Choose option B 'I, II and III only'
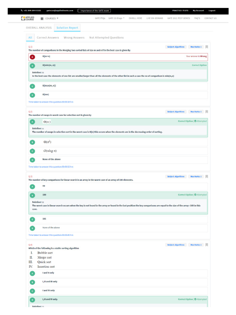The image size is (236, 315). [x=33, y=282]
